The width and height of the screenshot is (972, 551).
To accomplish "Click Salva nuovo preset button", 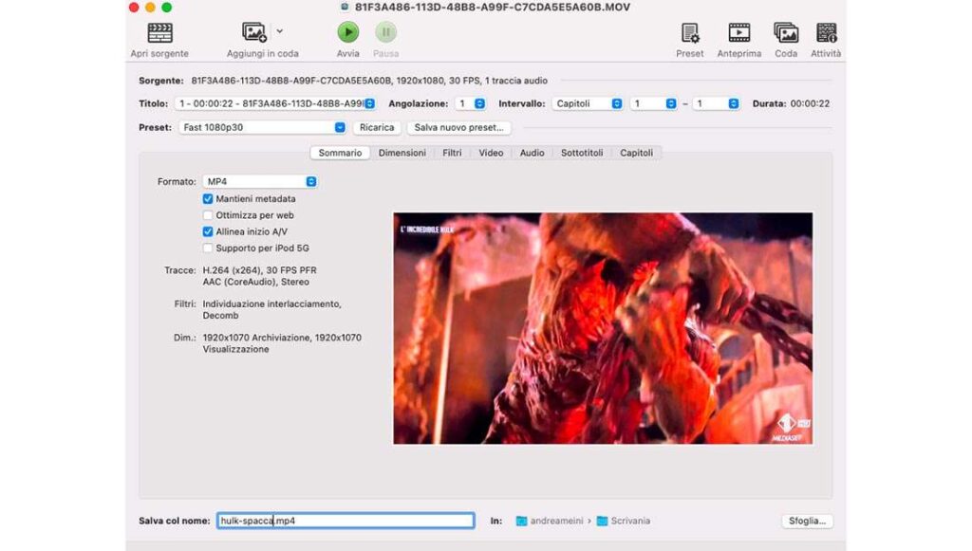I will 458,127.
